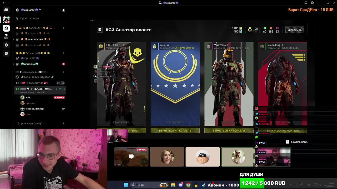
Task: Open the Discover servers compass icon
Action: pos(6,53)
